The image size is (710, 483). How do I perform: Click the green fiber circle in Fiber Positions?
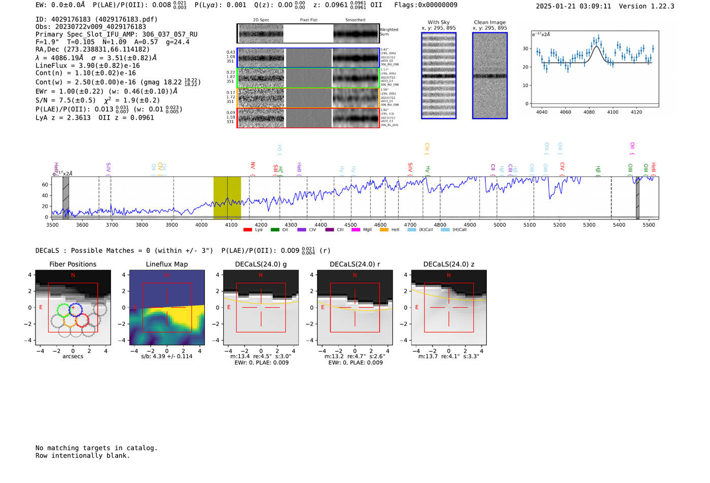63,310
